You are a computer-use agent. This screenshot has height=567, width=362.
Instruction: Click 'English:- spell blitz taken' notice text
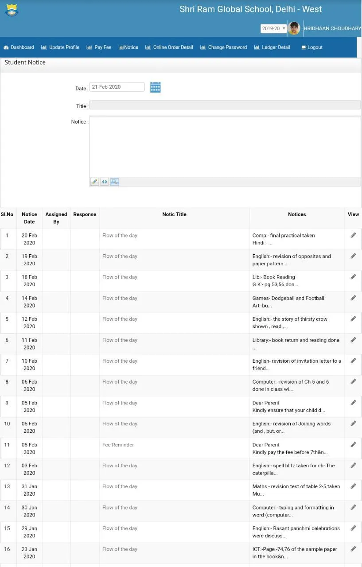(293, 466)
